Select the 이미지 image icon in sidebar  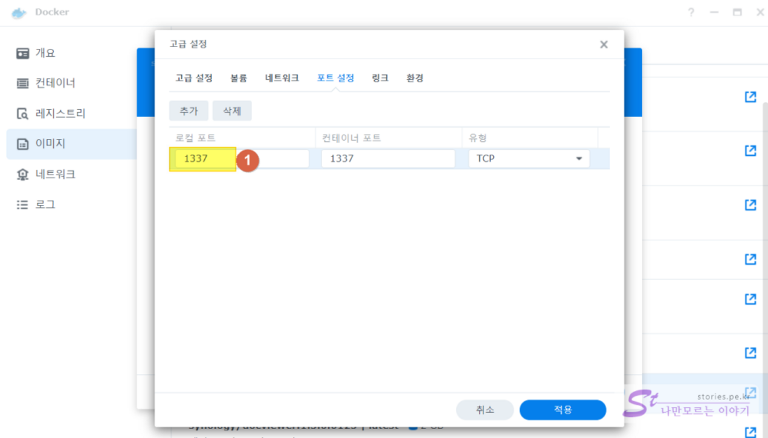pos(23,144)
